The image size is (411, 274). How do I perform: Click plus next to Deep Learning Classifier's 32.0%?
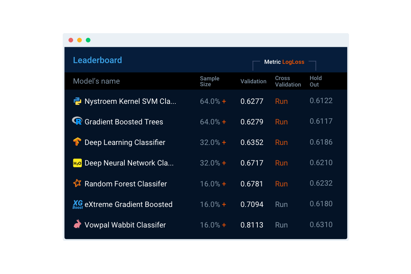pyautogui.click(x=224, y=142)
